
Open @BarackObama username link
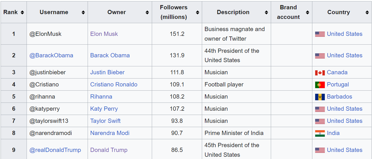[51, 55]
